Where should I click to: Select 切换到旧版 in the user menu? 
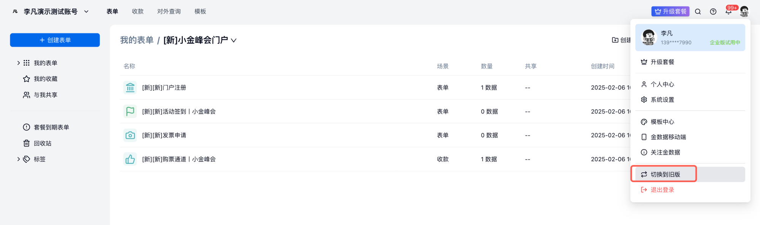[665, 175]
